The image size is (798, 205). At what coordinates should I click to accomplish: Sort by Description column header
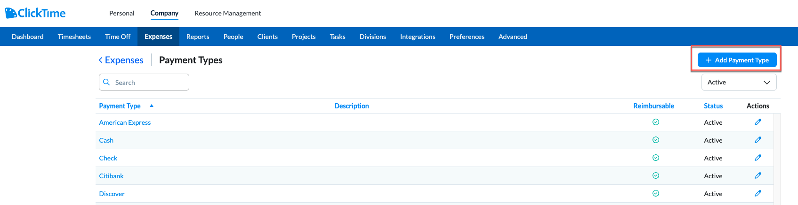click(x=352, y=106)
